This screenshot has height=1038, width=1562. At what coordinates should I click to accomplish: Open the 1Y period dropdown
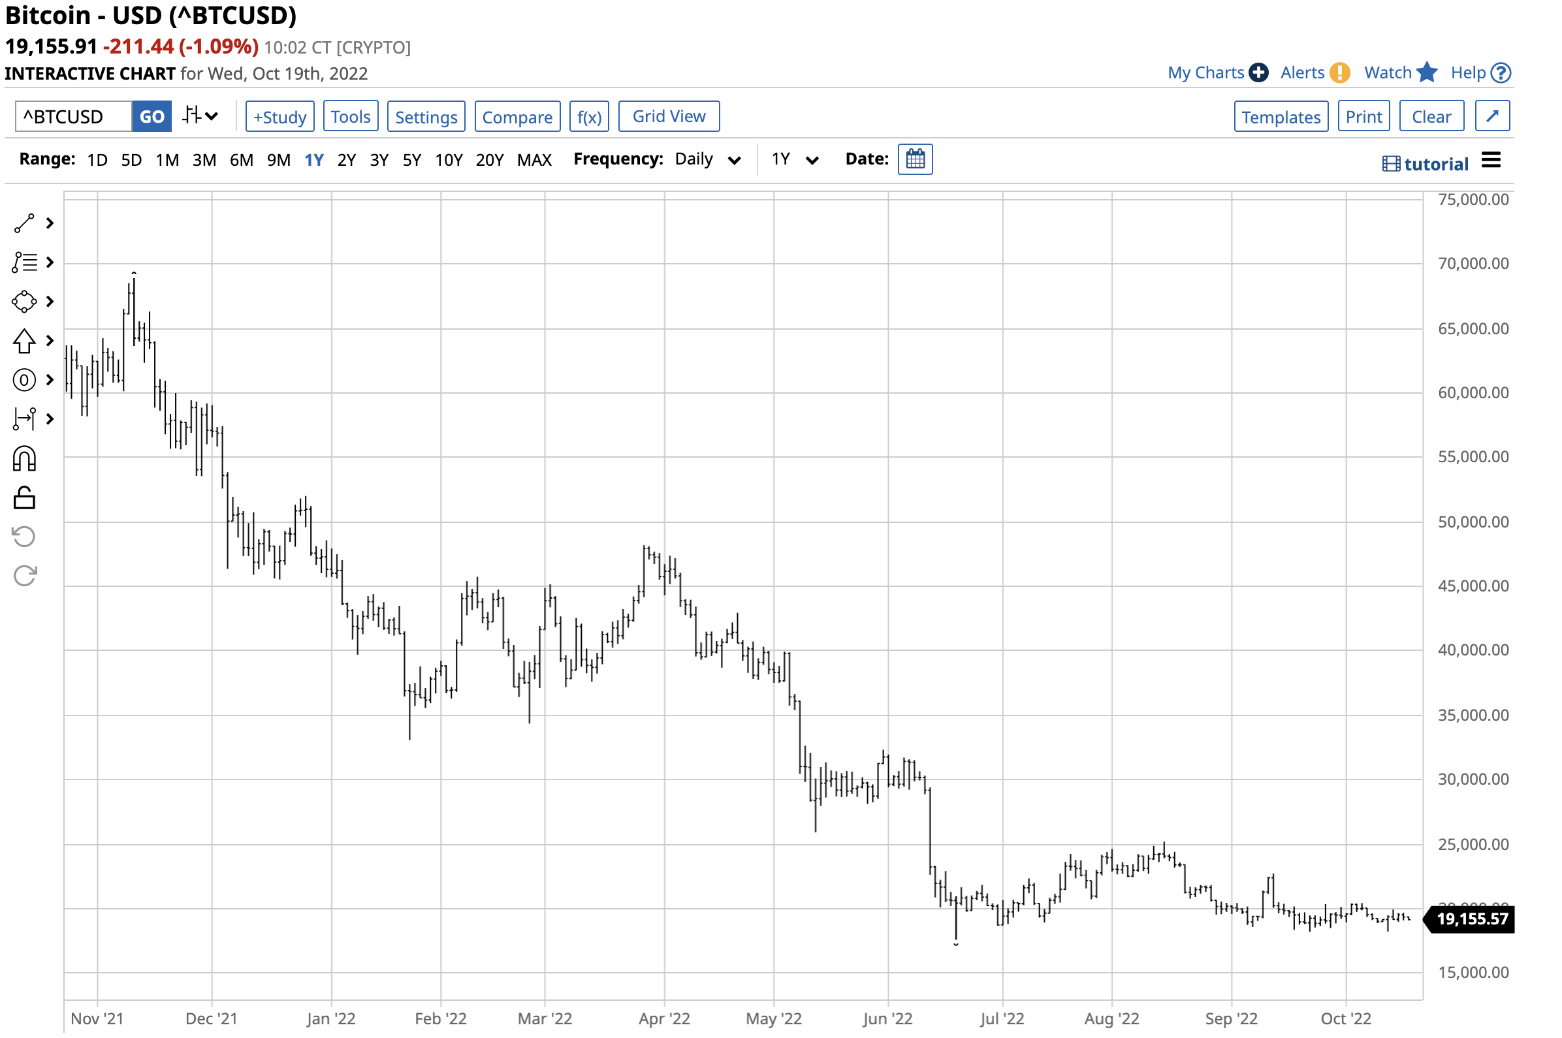point(795,159)
